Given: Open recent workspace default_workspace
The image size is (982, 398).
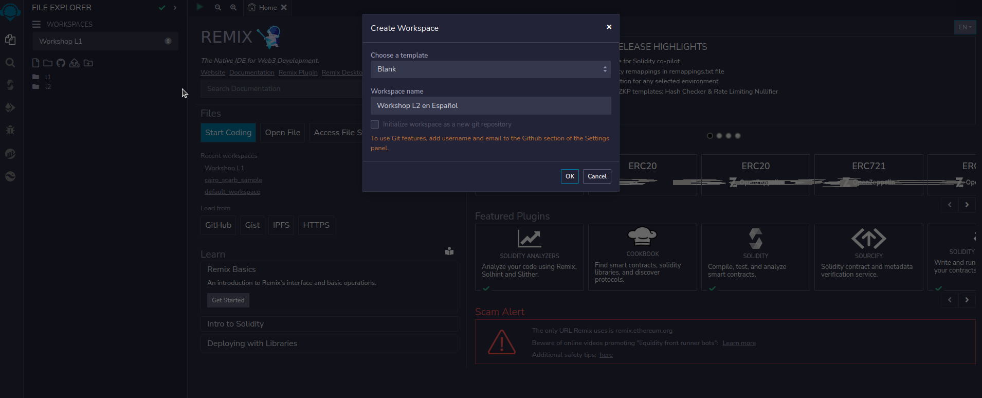Looking at the screenshot, I should [232, 192].
